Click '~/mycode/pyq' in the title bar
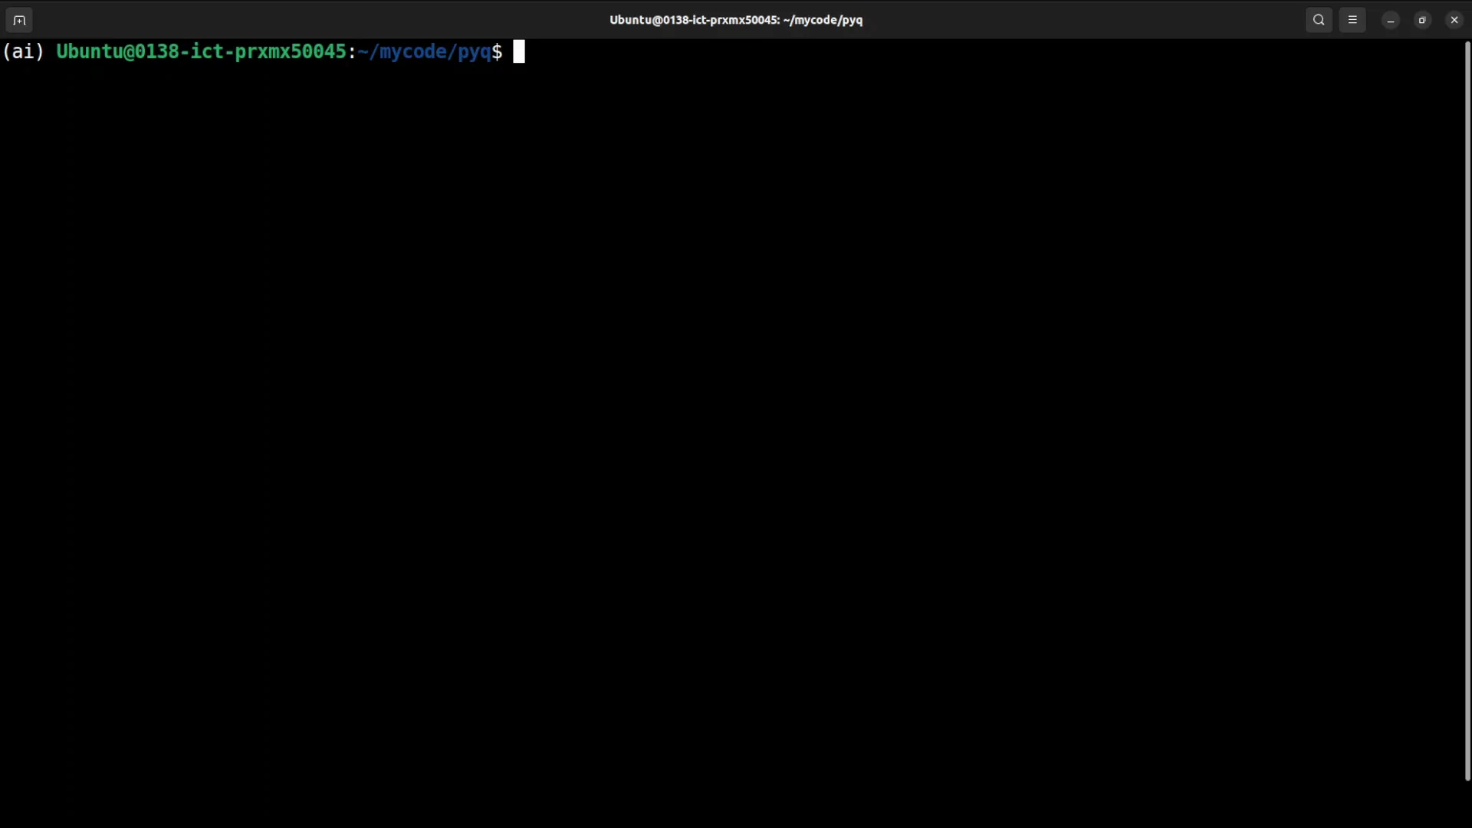Image resolution: width=1472 pixels, height=828 pixels. [823, 20]
